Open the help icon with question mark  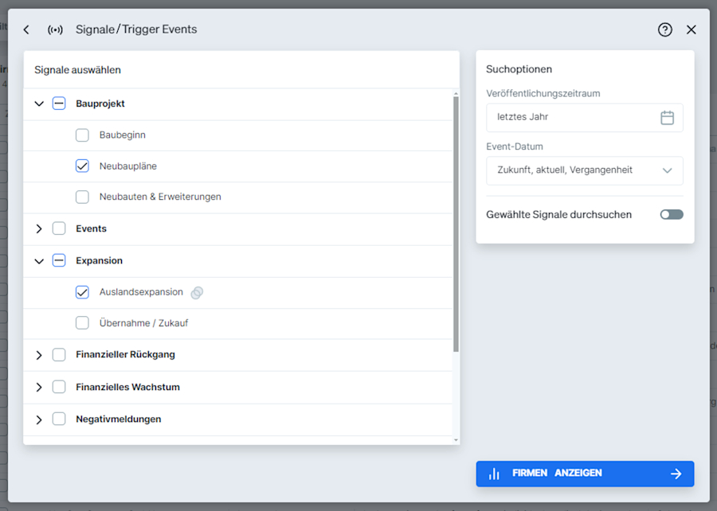click(665, 29)
